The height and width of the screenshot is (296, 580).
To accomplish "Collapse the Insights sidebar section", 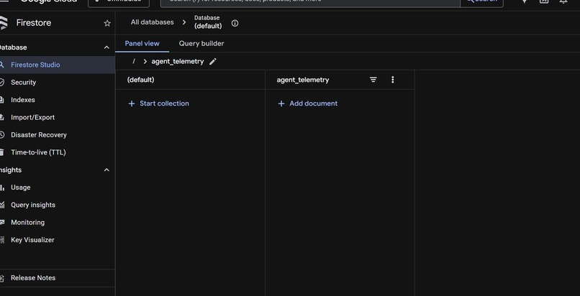I will [x=107, y=170].
